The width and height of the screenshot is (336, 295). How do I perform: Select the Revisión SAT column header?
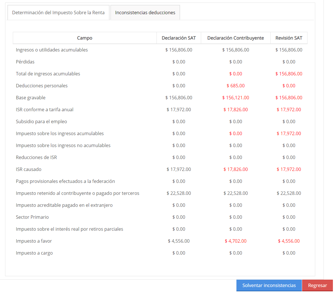[x=289, y=38]
